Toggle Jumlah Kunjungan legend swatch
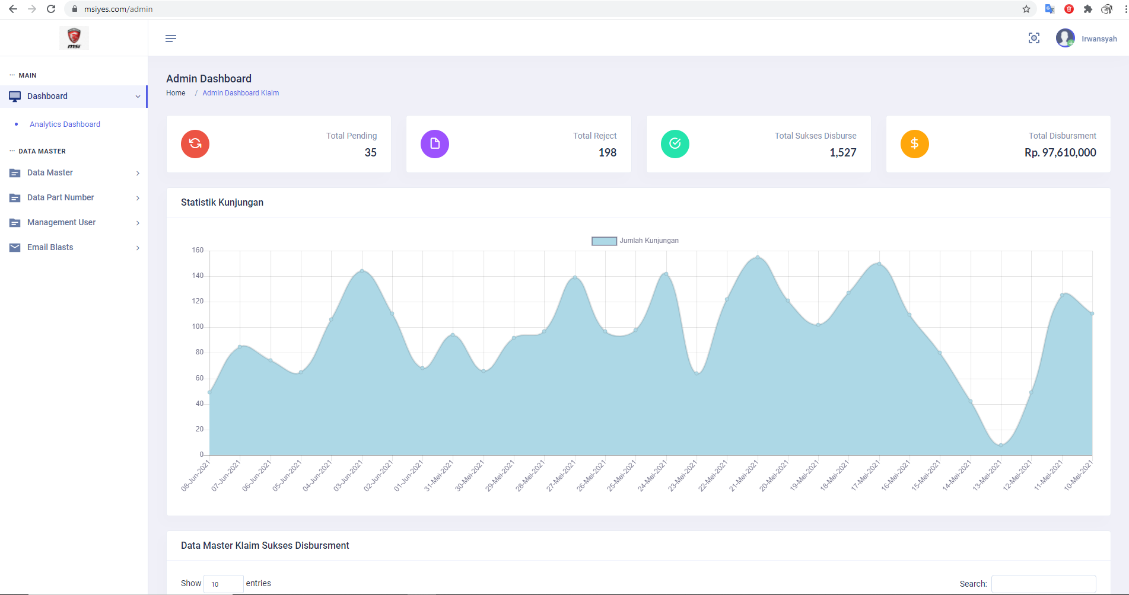Screen dimensions: 1129x595 click(604, 241)
